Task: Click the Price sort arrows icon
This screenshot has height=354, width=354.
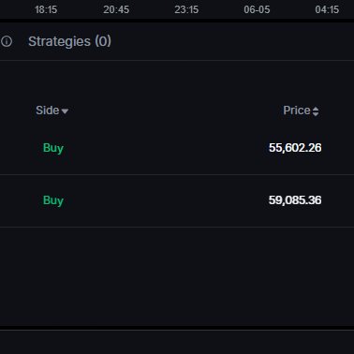Action: 316,111
